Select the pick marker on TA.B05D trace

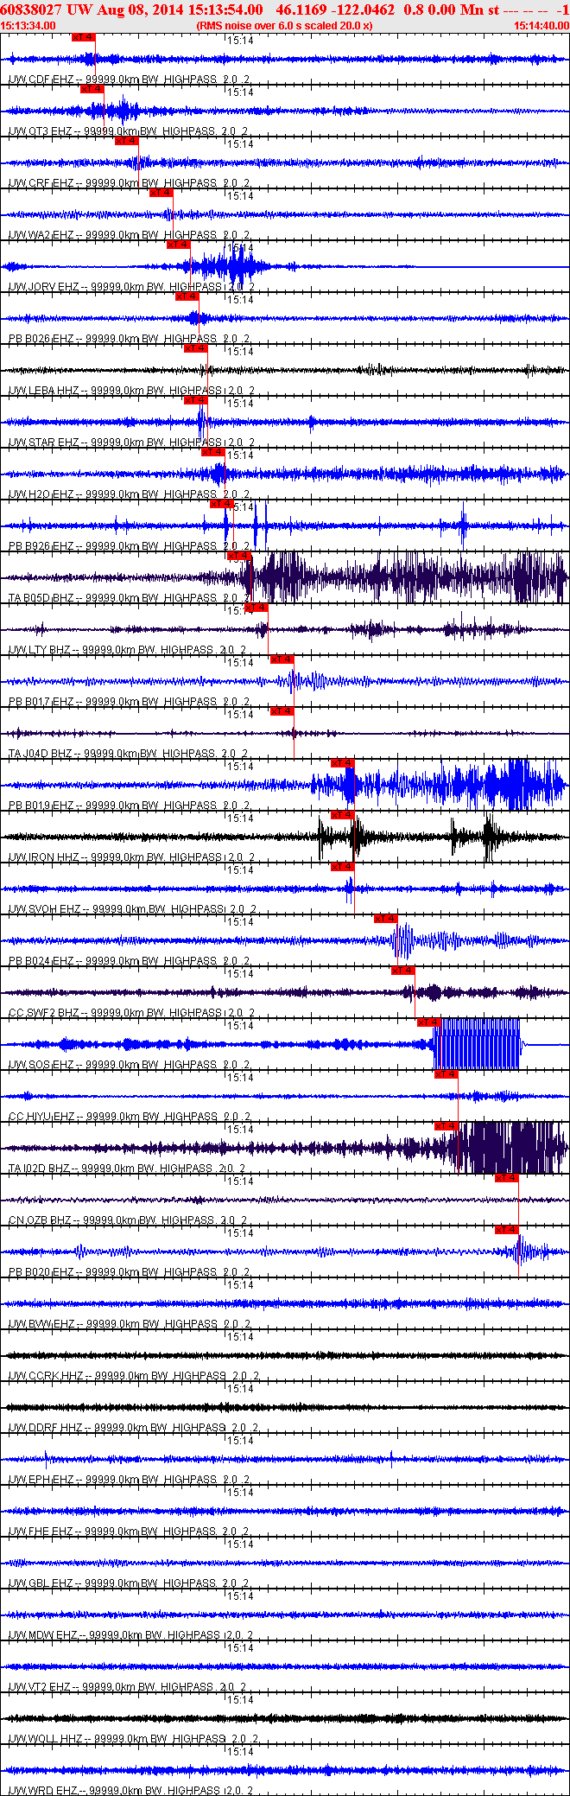[x=239, y=556]
